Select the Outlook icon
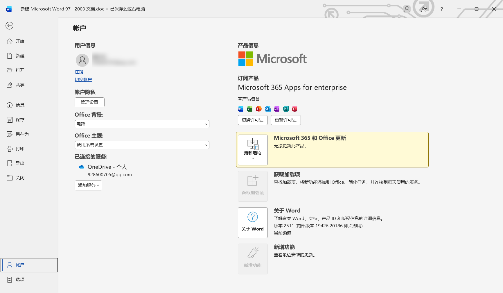This screenshot has height=293, width=503. (267, 108)
